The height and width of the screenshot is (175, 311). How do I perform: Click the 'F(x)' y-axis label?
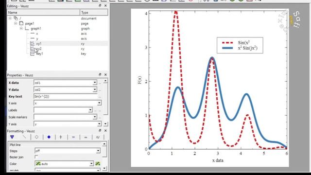tap(140, 80)
